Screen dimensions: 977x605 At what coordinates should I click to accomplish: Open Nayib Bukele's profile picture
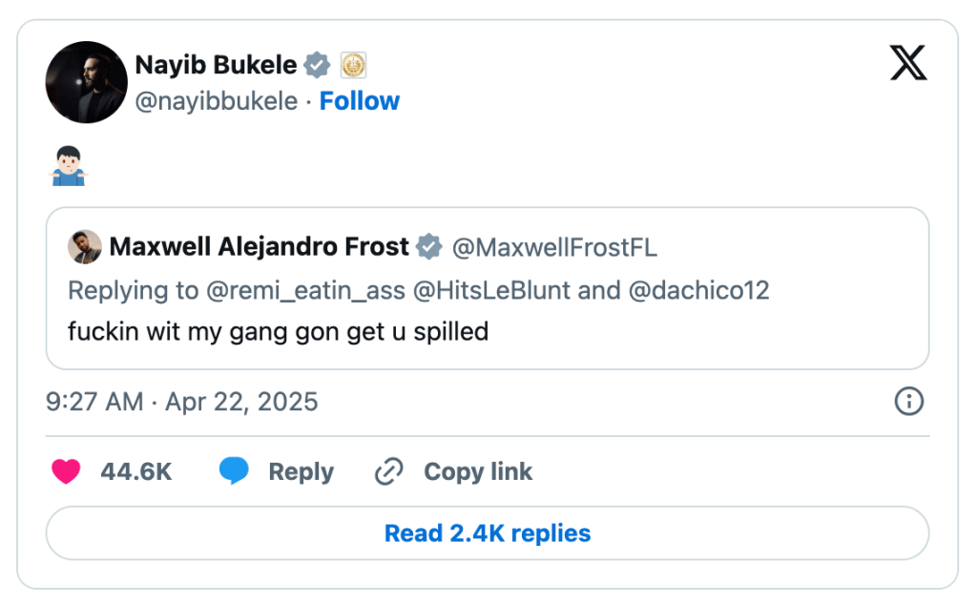click(x=86, y=82)
